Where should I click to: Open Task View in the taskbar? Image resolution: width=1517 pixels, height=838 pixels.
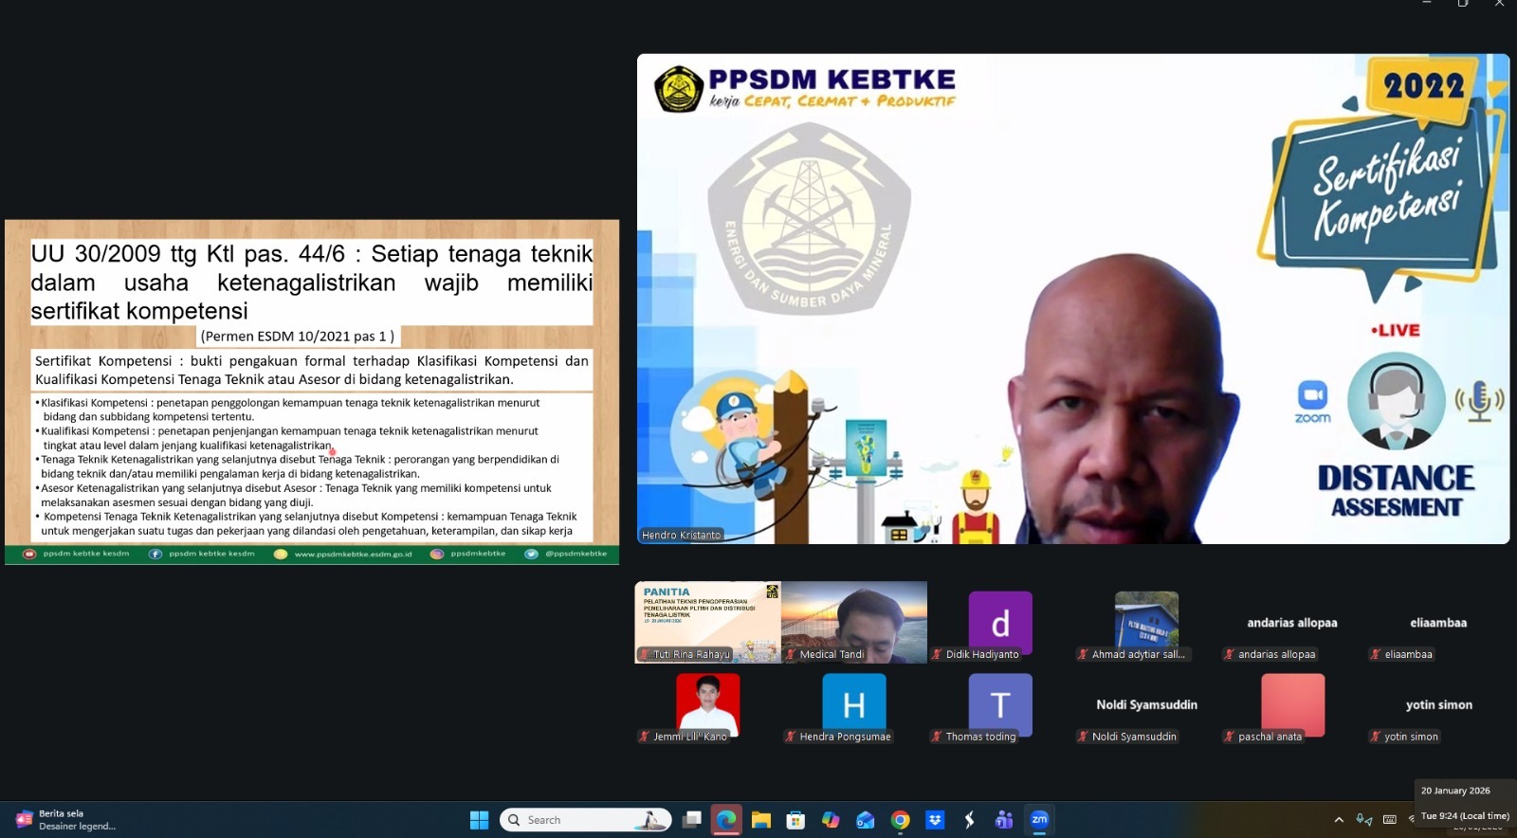692,820
